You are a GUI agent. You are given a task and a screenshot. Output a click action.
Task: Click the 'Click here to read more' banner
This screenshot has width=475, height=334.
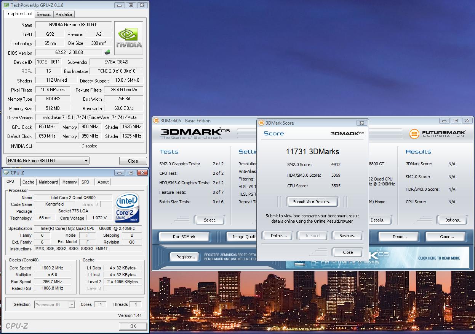coord(439,258)
